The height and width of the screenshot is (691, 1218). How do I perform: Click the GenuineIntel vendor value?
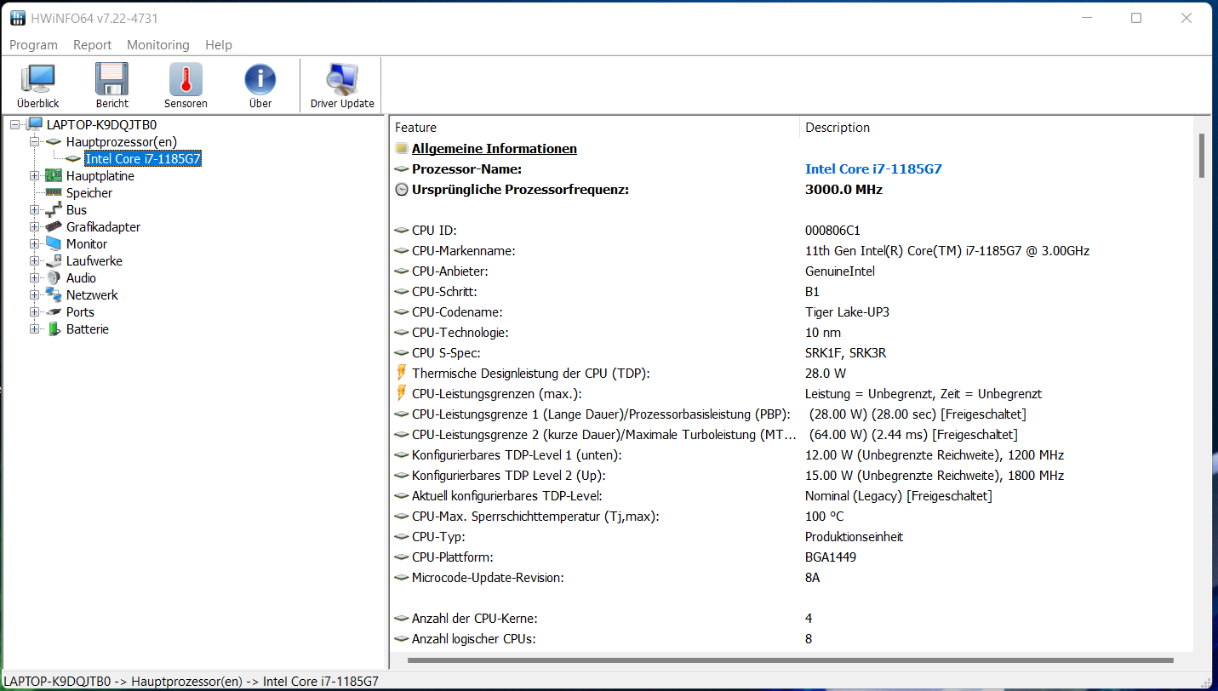click(x=840, y=271)
